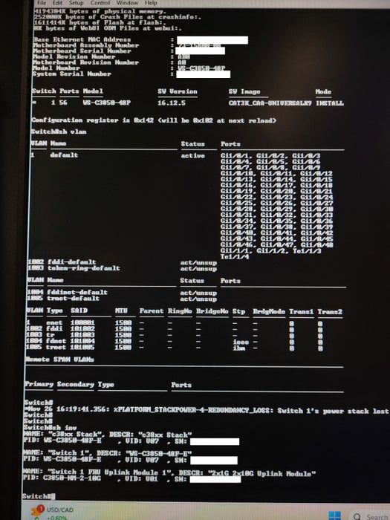
Task: Select the token-ring-default VLAN name
Action: coord(83,268)
